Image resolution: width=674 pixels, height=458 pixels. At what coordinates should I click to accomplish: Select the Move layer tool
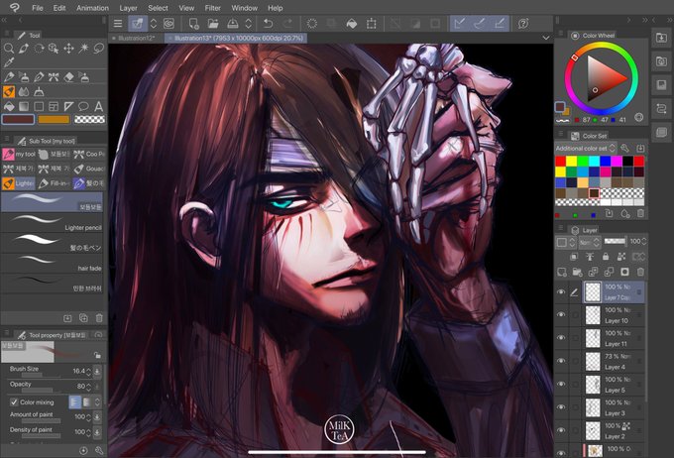(x=68, y=49)
